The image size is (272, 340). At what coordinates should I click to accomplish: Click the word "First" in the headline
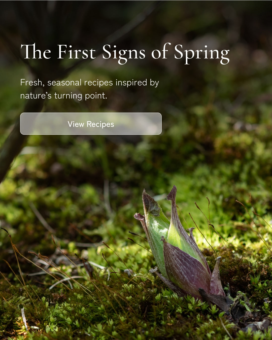[x=77, y=52]
